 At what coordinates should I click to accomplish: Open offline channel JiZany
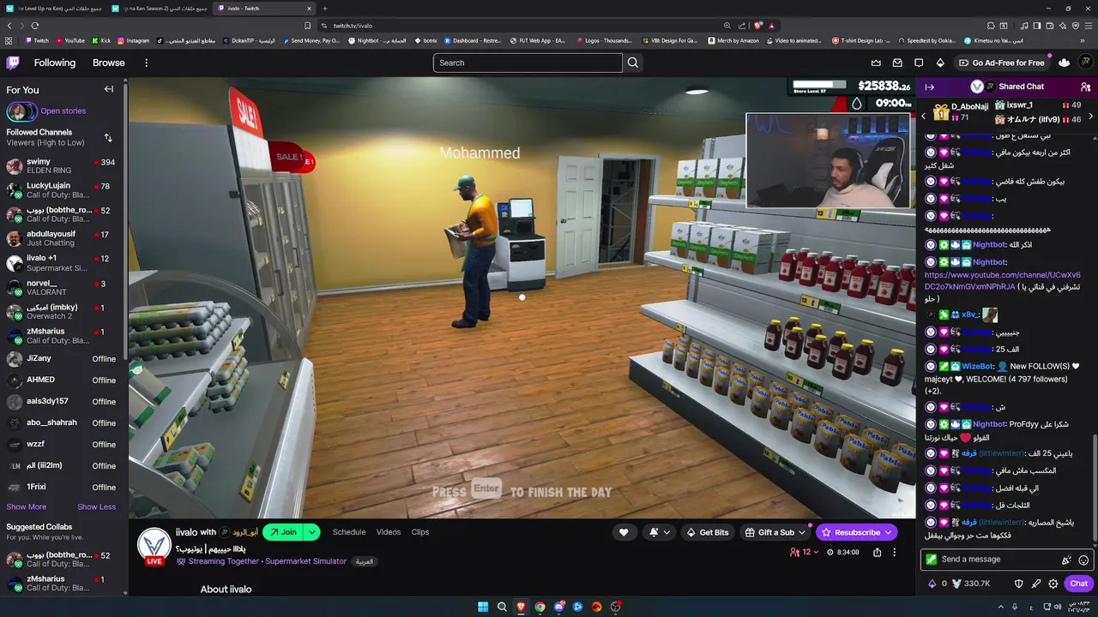[x=63, y=359]
